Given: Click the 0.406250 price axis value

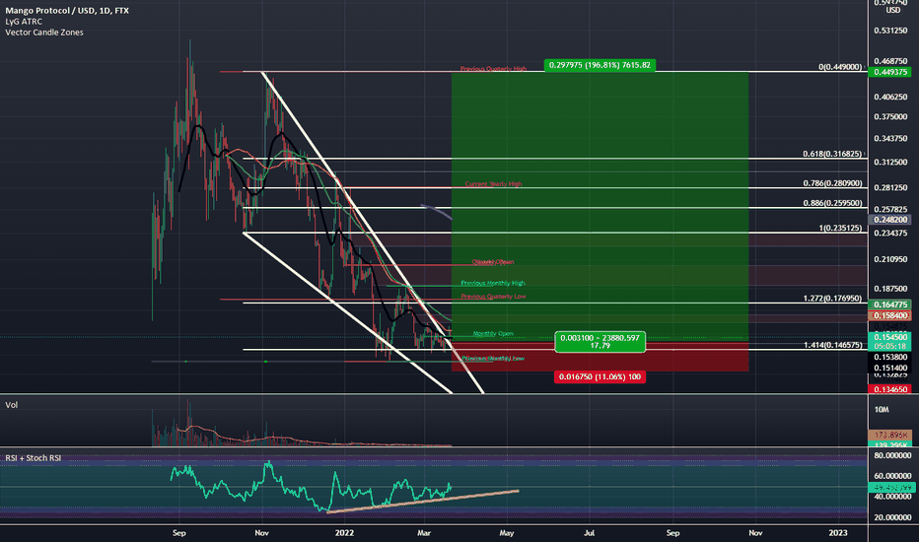Looking at the screenshot, I should point(890,98).
